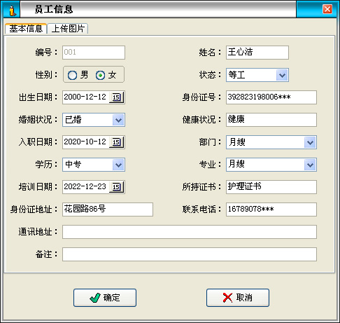This screenshot has height=323, width=340.
Task: Expand the status (状态) dropdown
Action: (282, 75)
